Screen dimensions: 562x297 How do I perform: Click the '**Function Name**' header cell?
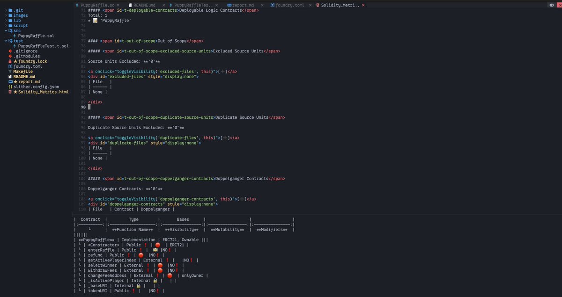pos(133,230)
